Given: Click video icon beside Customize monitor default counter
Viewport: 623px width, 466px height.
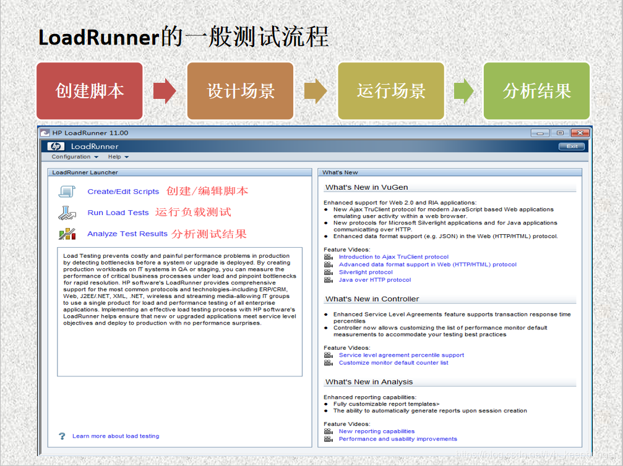Looking at the screenshot, I should pos(329,363).
